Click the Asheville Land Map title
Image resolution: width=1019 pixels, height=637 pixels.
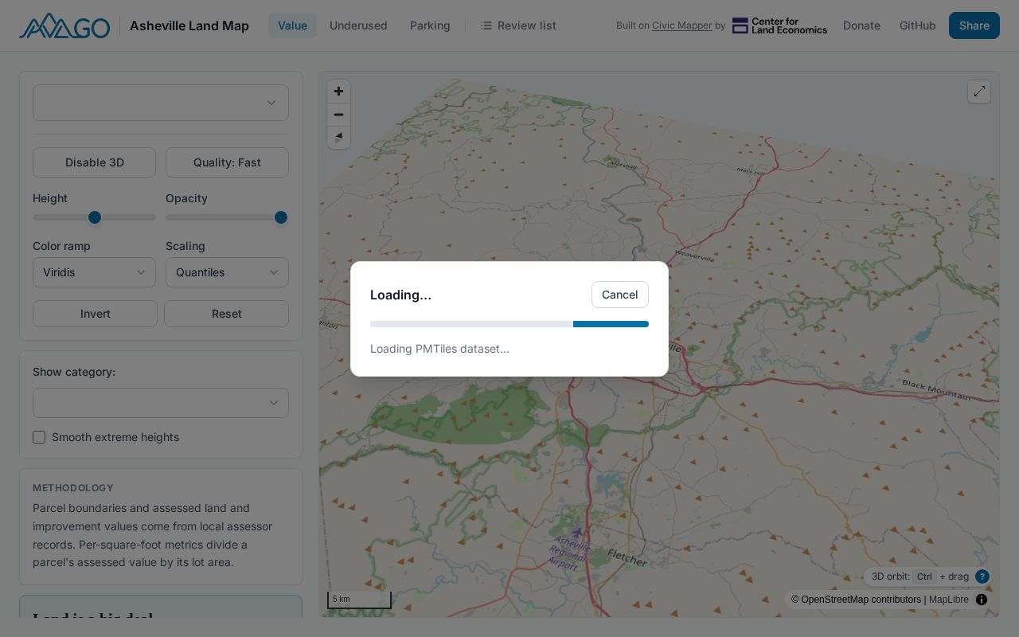(x=189, y=25)
